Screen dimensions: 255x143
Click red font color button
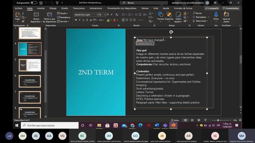pyautogui.click(x=114, y=20)
